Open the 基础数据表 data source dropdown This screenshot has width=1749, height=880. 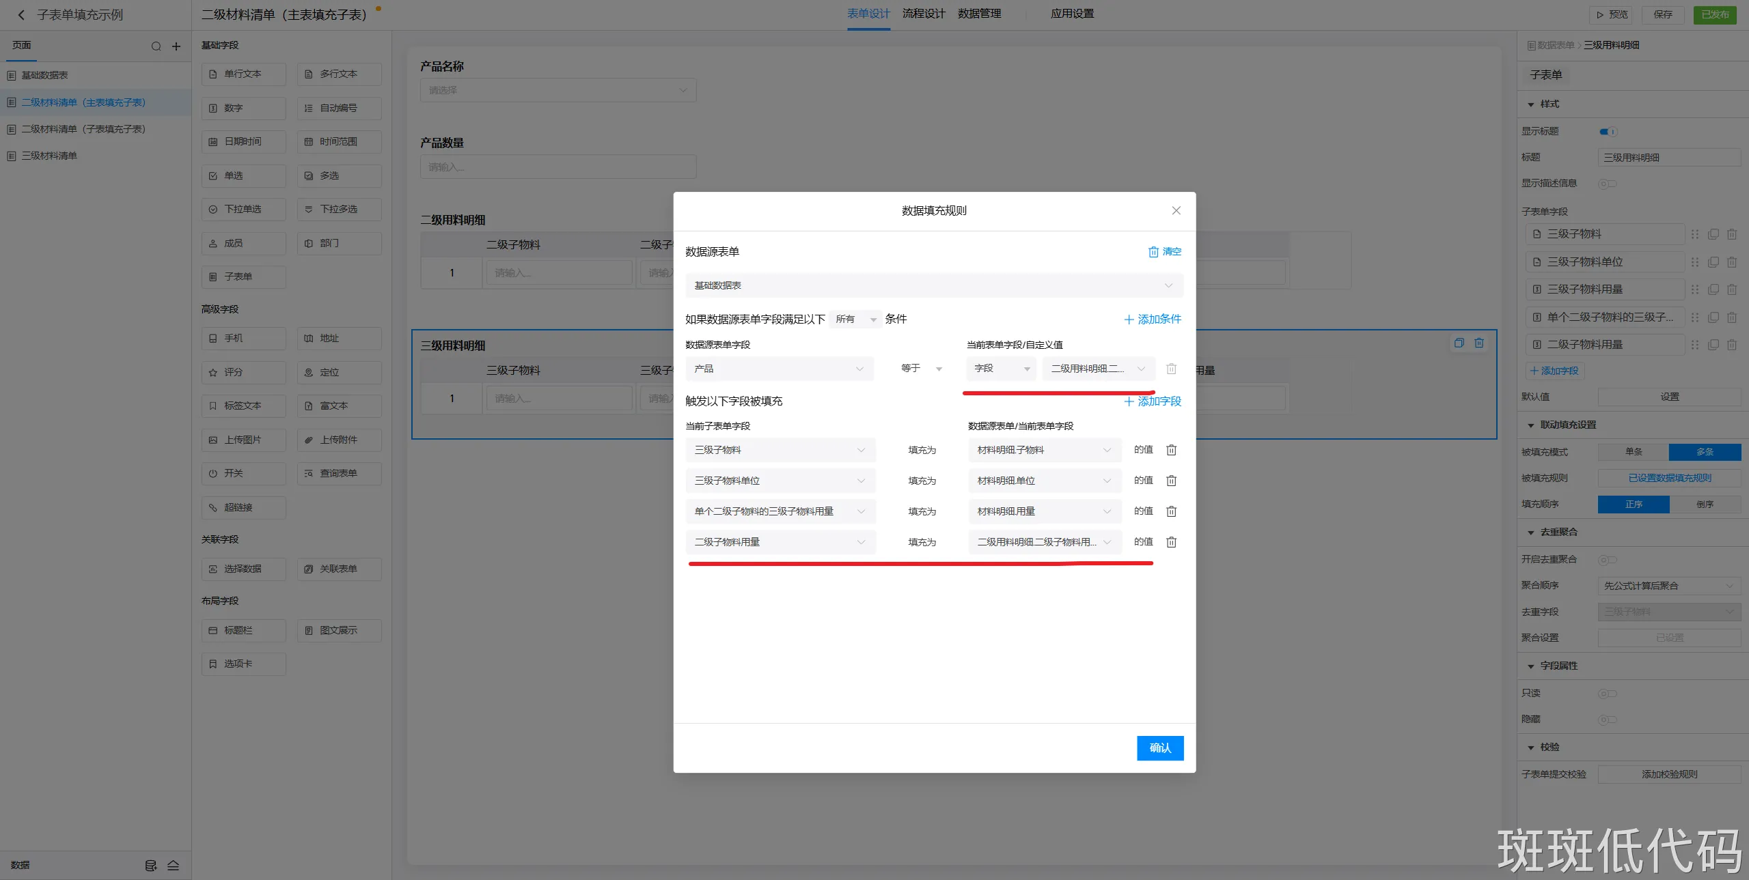[933, 285]
